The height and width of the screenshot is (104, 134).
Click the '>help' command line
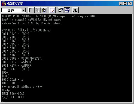[6, 90]
